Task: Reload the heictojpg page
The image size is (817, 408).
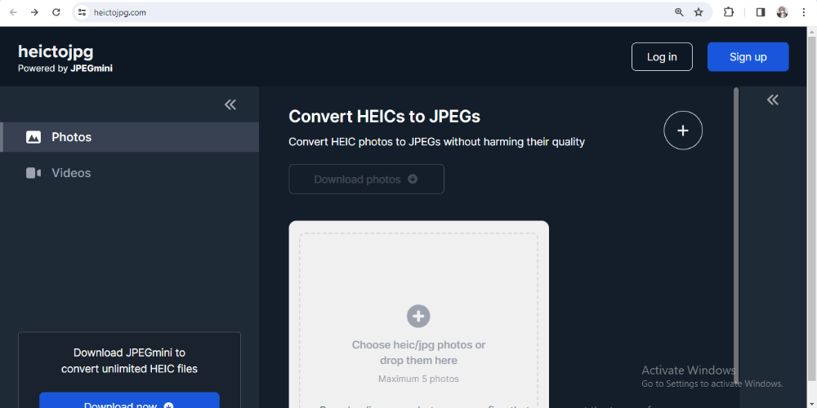Action: pos(56,12)
